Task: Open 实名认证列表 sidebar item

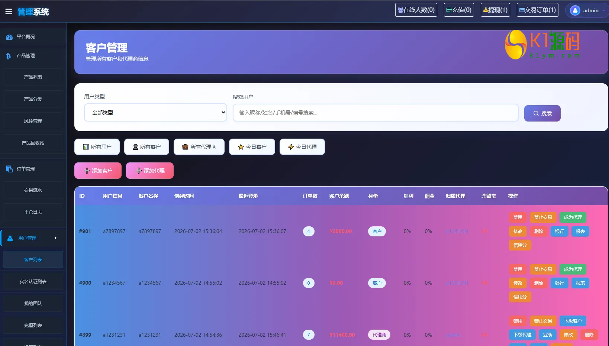Action: tap(33, 281)
